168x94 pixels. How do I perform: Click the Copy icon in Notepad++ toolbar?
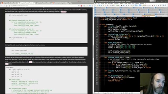tap(112, 5)
